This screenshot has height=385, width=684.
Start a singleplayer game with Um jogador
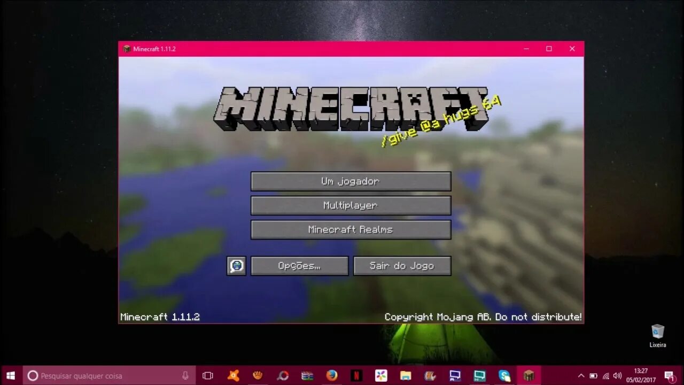point(351,181)
